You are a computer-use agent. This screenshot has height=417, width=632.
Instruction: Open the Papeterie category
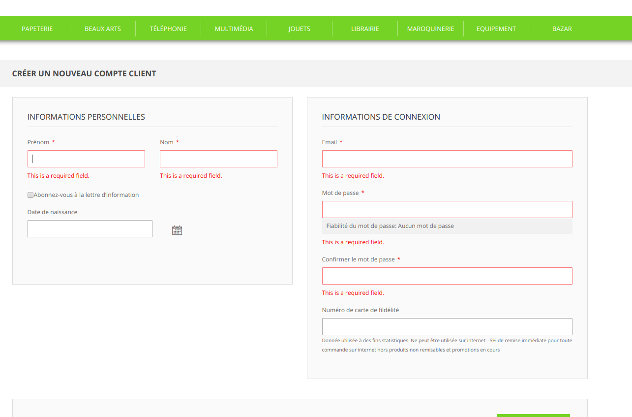[37, 29]
